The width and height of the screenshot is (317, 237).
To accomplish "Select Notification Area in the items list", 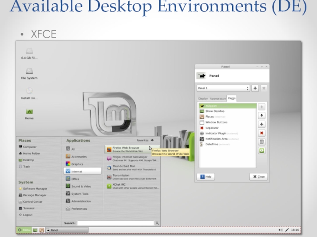I will (216, 139).
